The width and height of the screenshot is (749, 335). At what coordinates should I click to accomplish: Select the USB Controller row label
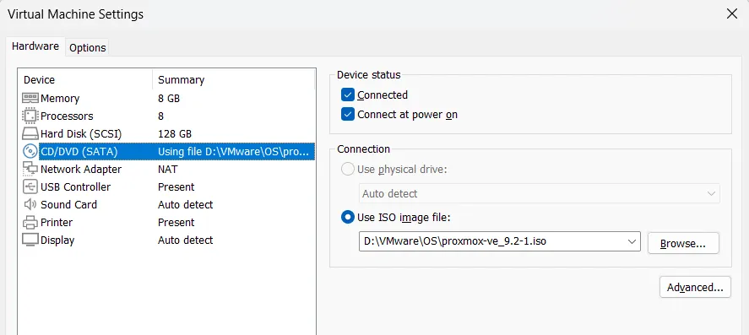pos(75,187)
